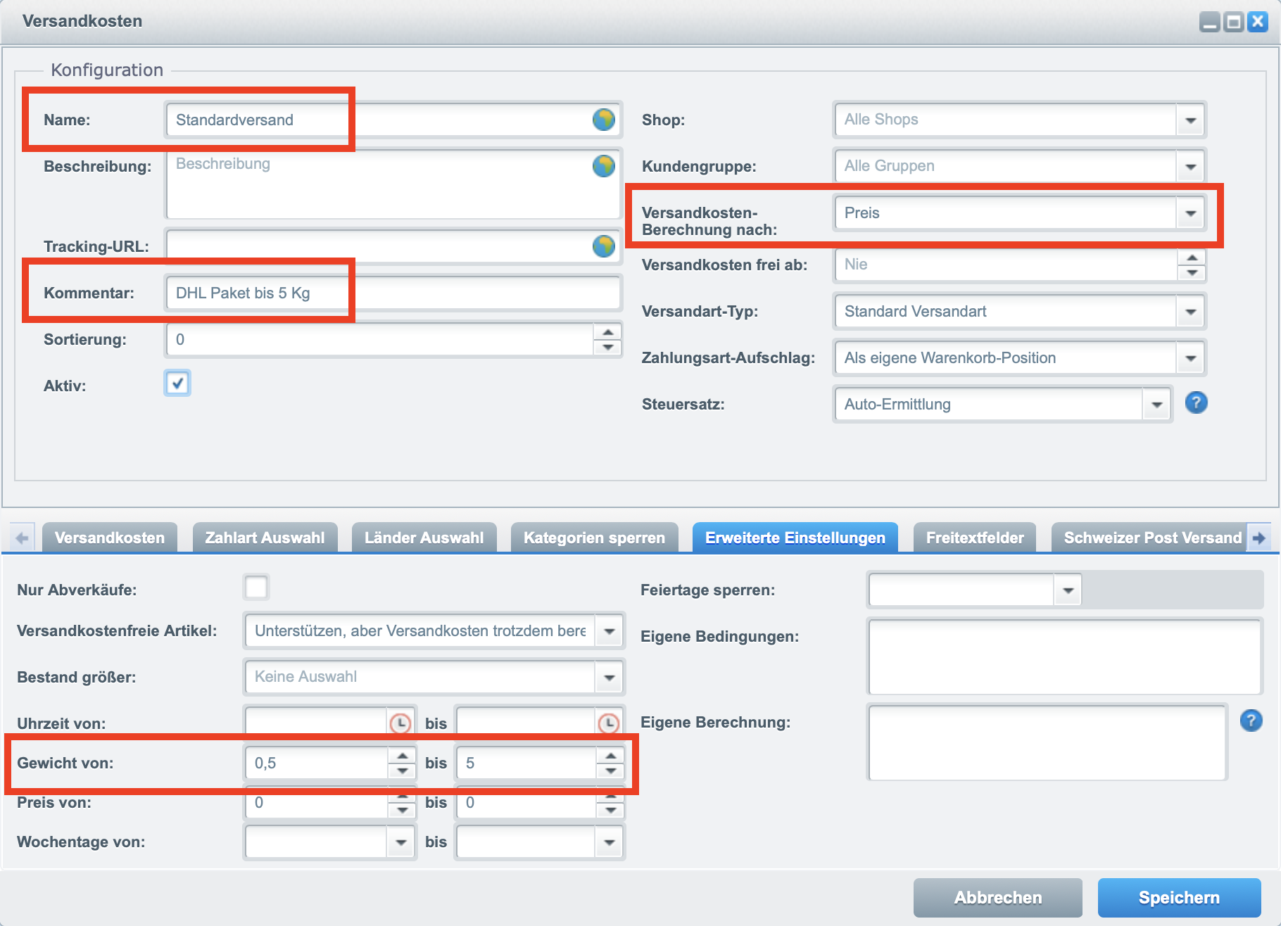Expand the Kundengruppe dropdown
Screen dimensions: 1281x926
[1190, 166]
